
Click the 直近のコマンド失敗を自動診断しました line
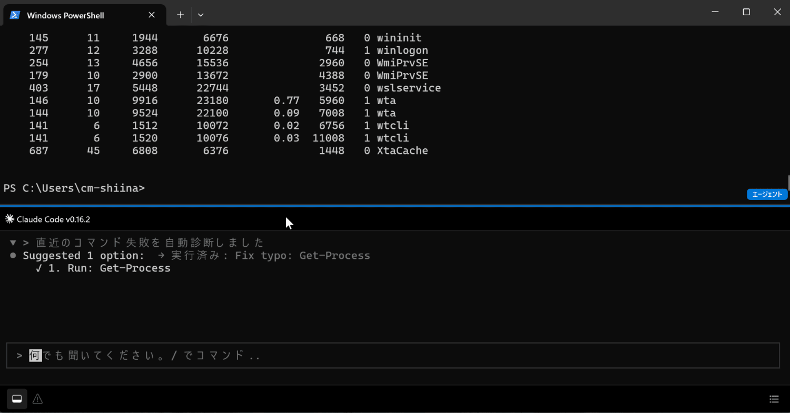(150, 243)
